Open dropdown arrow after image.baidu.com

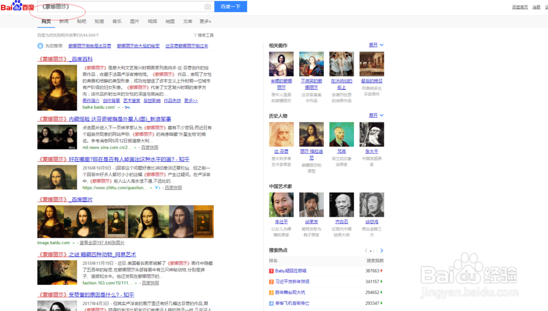74,243
